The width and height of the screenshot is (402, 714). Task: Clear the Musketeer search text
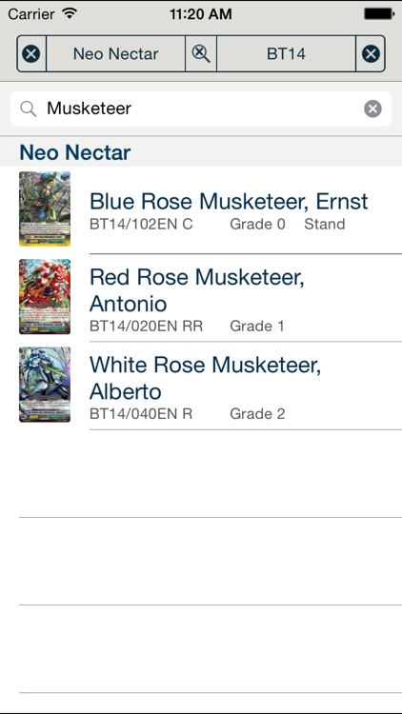pos(372,109)
